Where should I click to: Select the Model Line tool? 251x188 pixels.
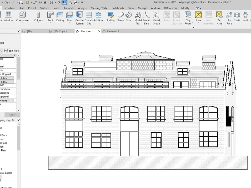tap(146, 18)
